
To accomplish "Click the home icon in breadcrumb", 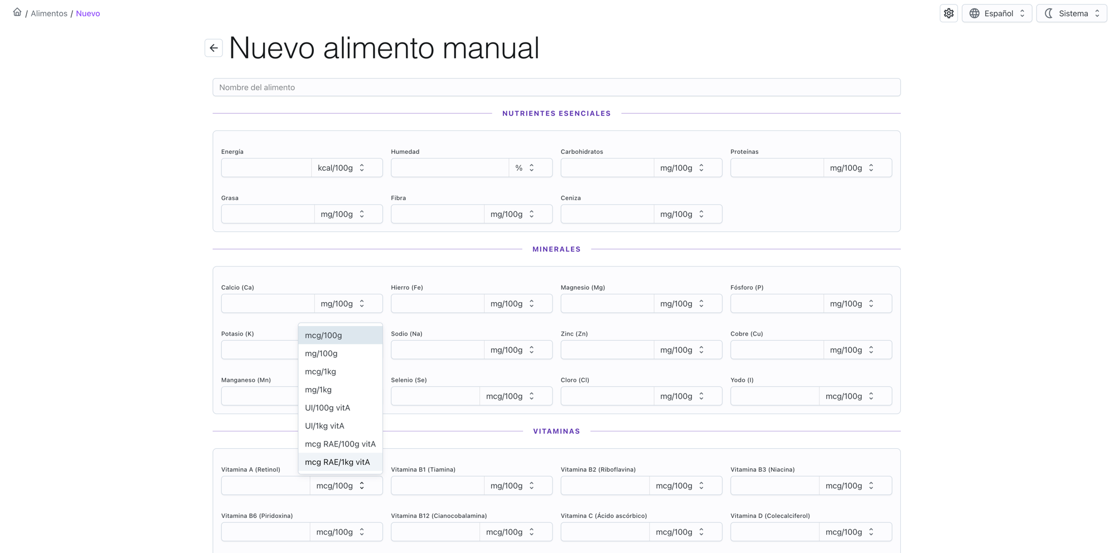I will (17, 13).
